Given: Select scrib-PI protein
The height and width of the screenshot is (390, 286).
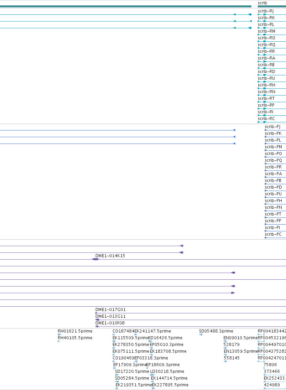Looking at the screenshot, I should tap(273, 227).
